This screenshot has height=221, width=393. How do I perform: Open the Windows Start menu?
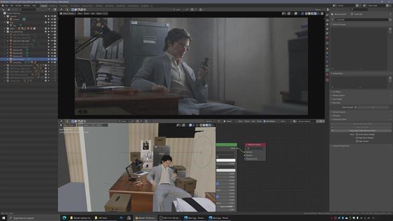[x=3, y=218]
